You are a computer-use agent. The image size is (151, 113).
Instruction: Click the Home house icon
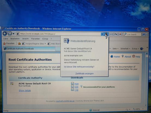pyautogui.click(x=112, y=56)
